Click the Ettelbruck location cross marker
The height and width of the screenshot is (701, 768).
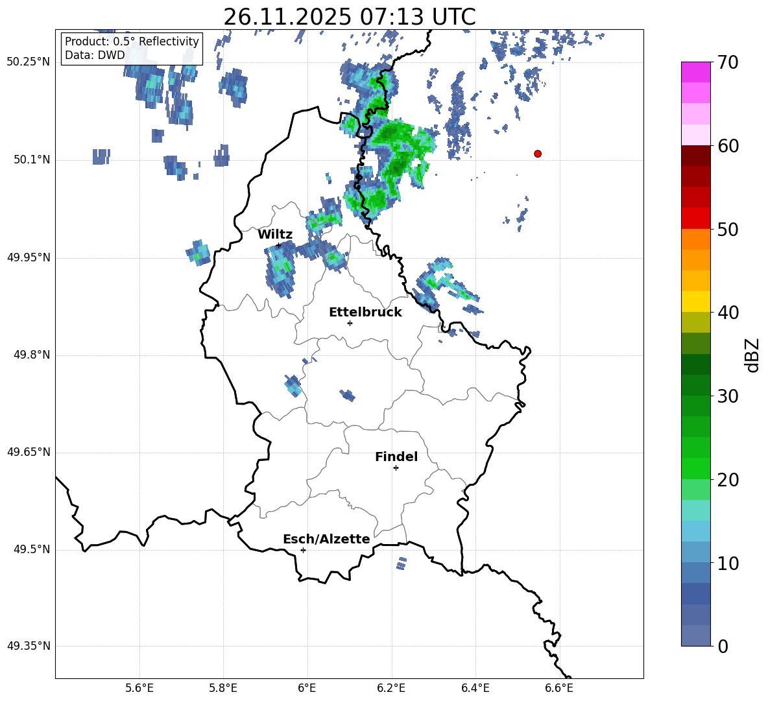tap(350, 323)
